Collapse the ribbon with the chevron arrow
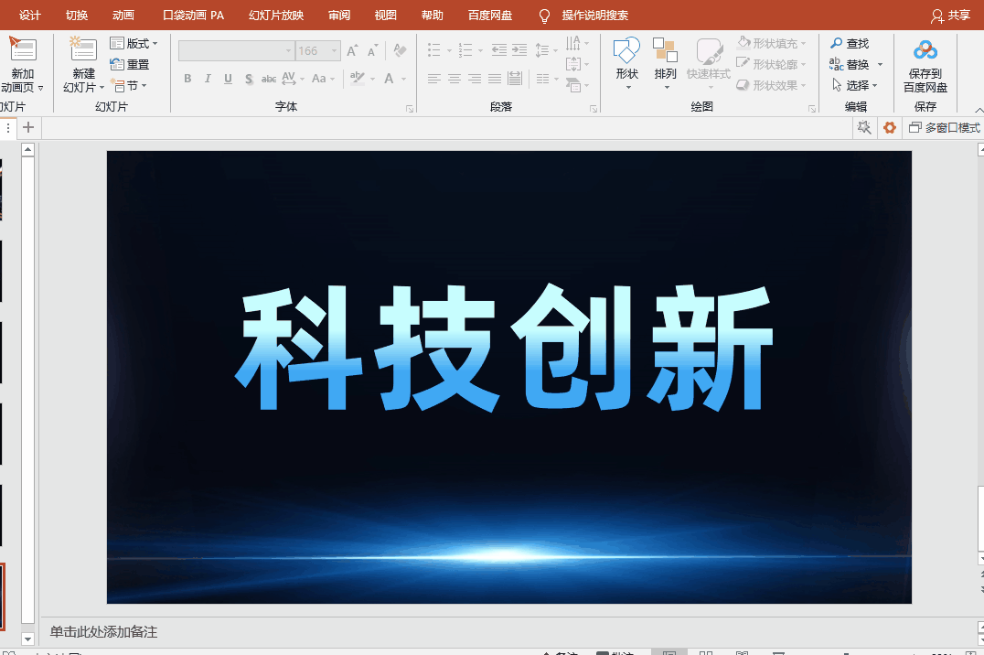This screenshot has height=655, width=984. pos(979,110)
